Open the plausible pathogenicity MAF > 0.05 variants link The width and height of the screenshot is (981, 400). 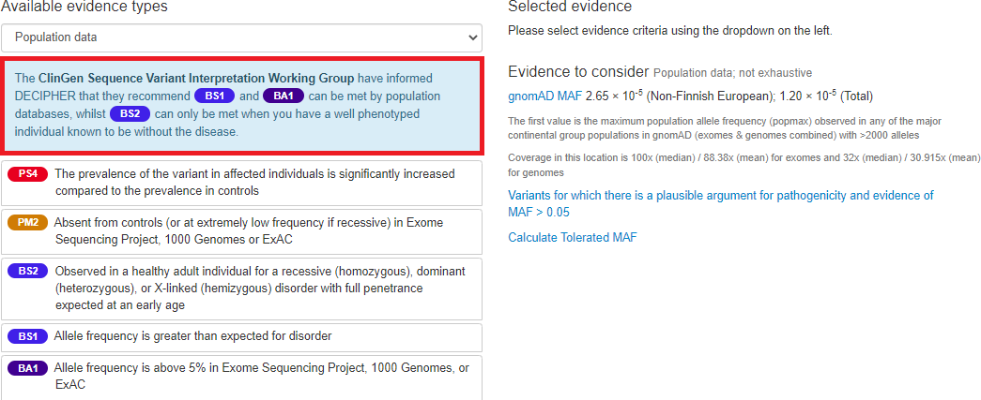[x=721, y=203]
